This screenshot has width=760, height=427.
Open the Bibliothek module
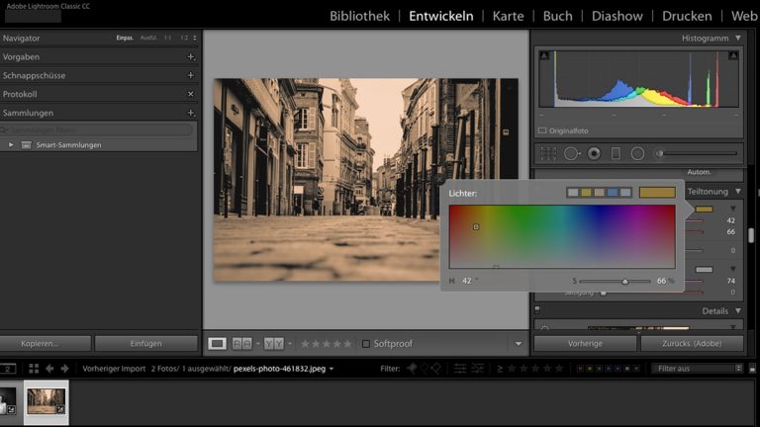pos(359,16)
